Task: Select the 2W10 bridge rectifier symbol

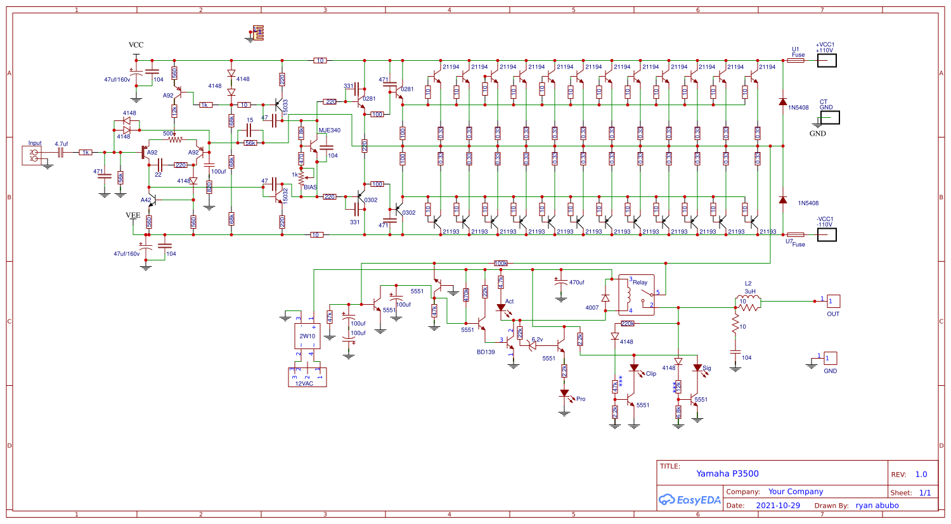Action: (307, 336)
